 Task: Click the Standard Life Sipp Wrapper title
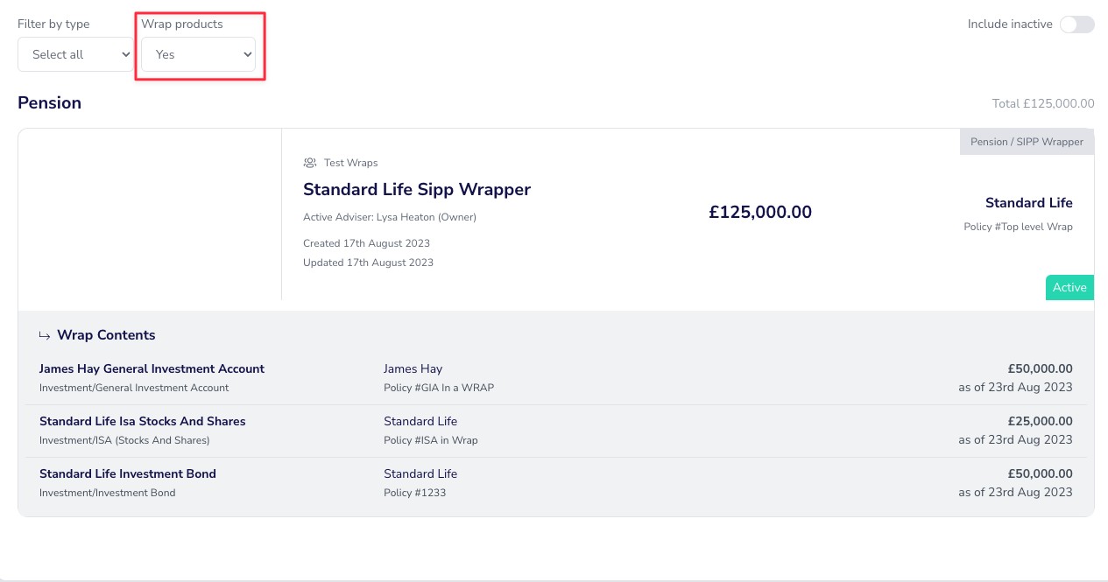coord(416,189)
